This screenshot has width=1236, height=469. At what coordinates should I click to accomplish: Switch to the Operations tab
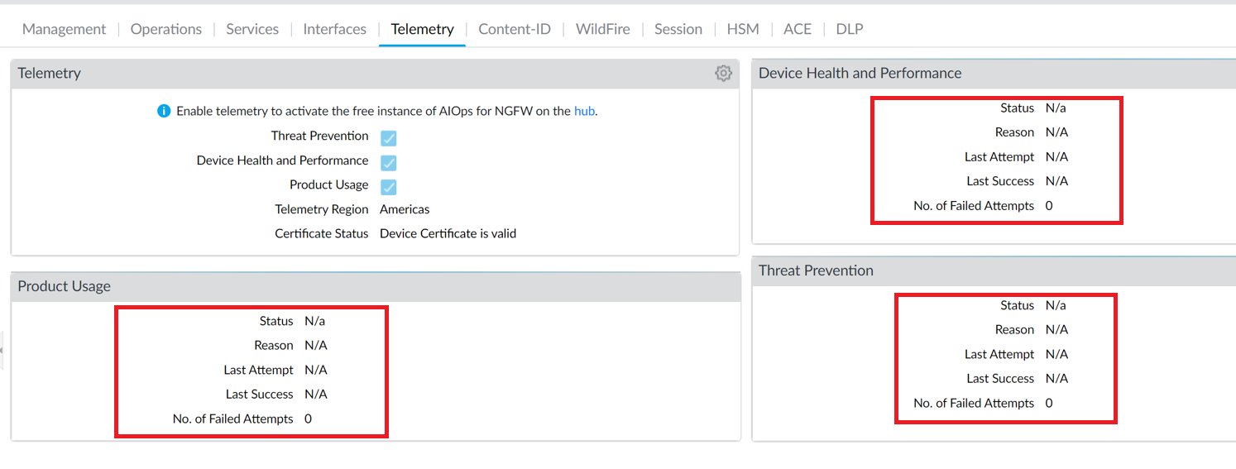pos(166,29)
